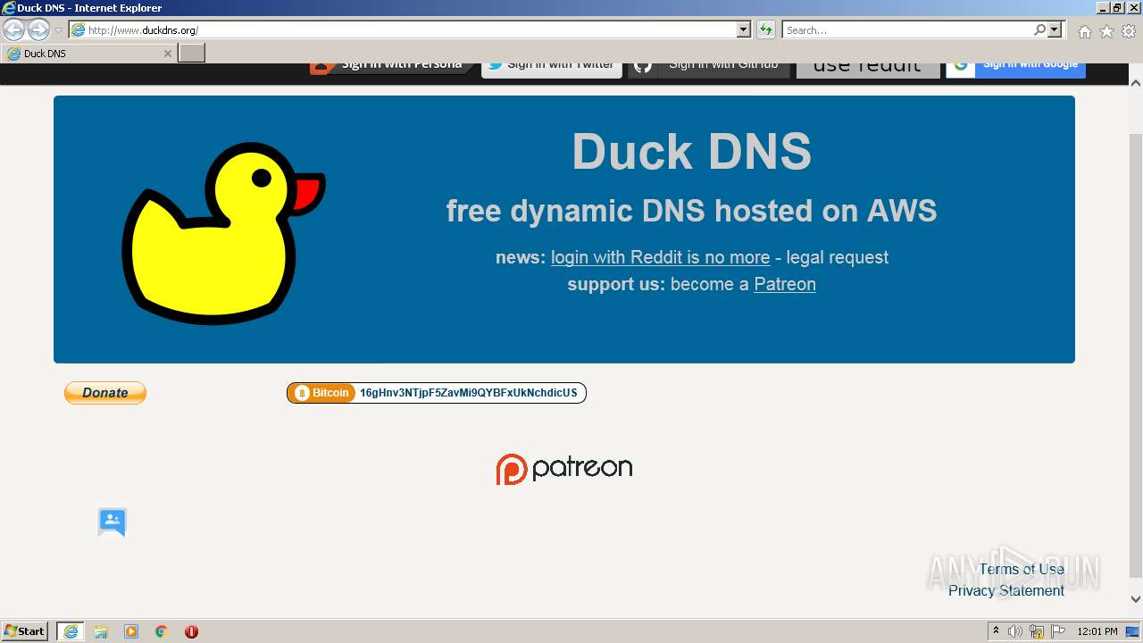Click the page scrollbar up arrow

pos(1136,82)
